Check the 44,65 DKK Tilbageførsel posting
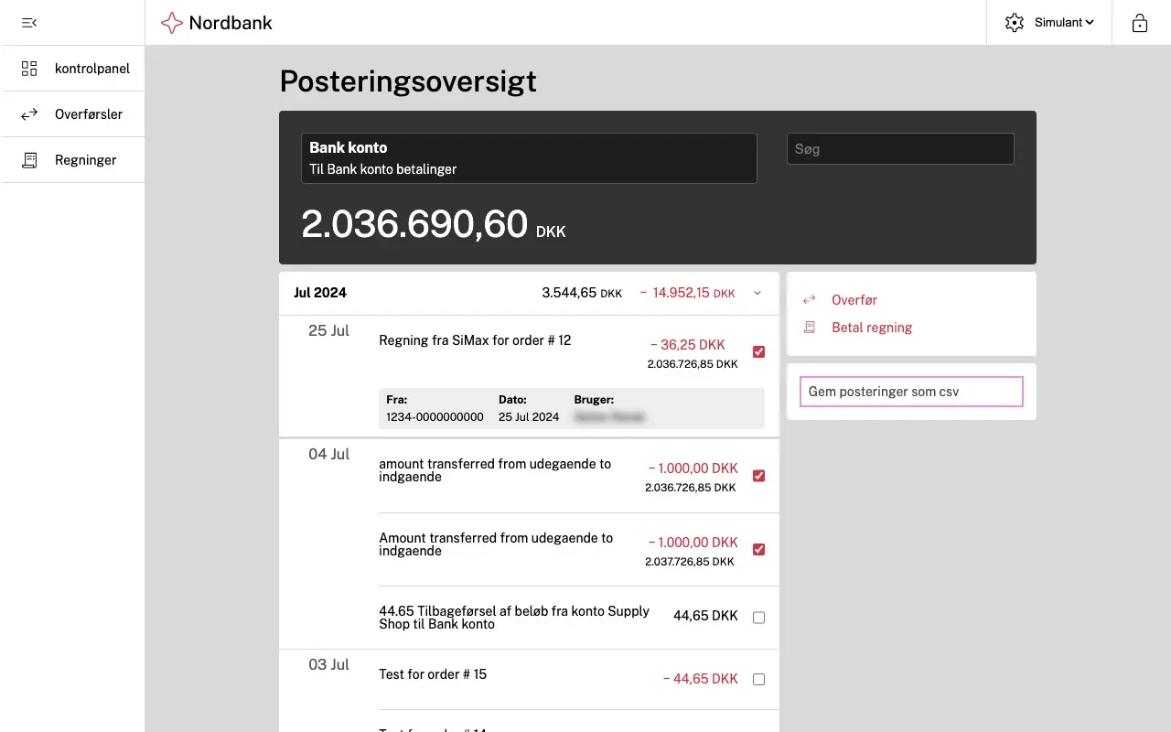This screenshot has width=1171, height=732. [758, 618]
